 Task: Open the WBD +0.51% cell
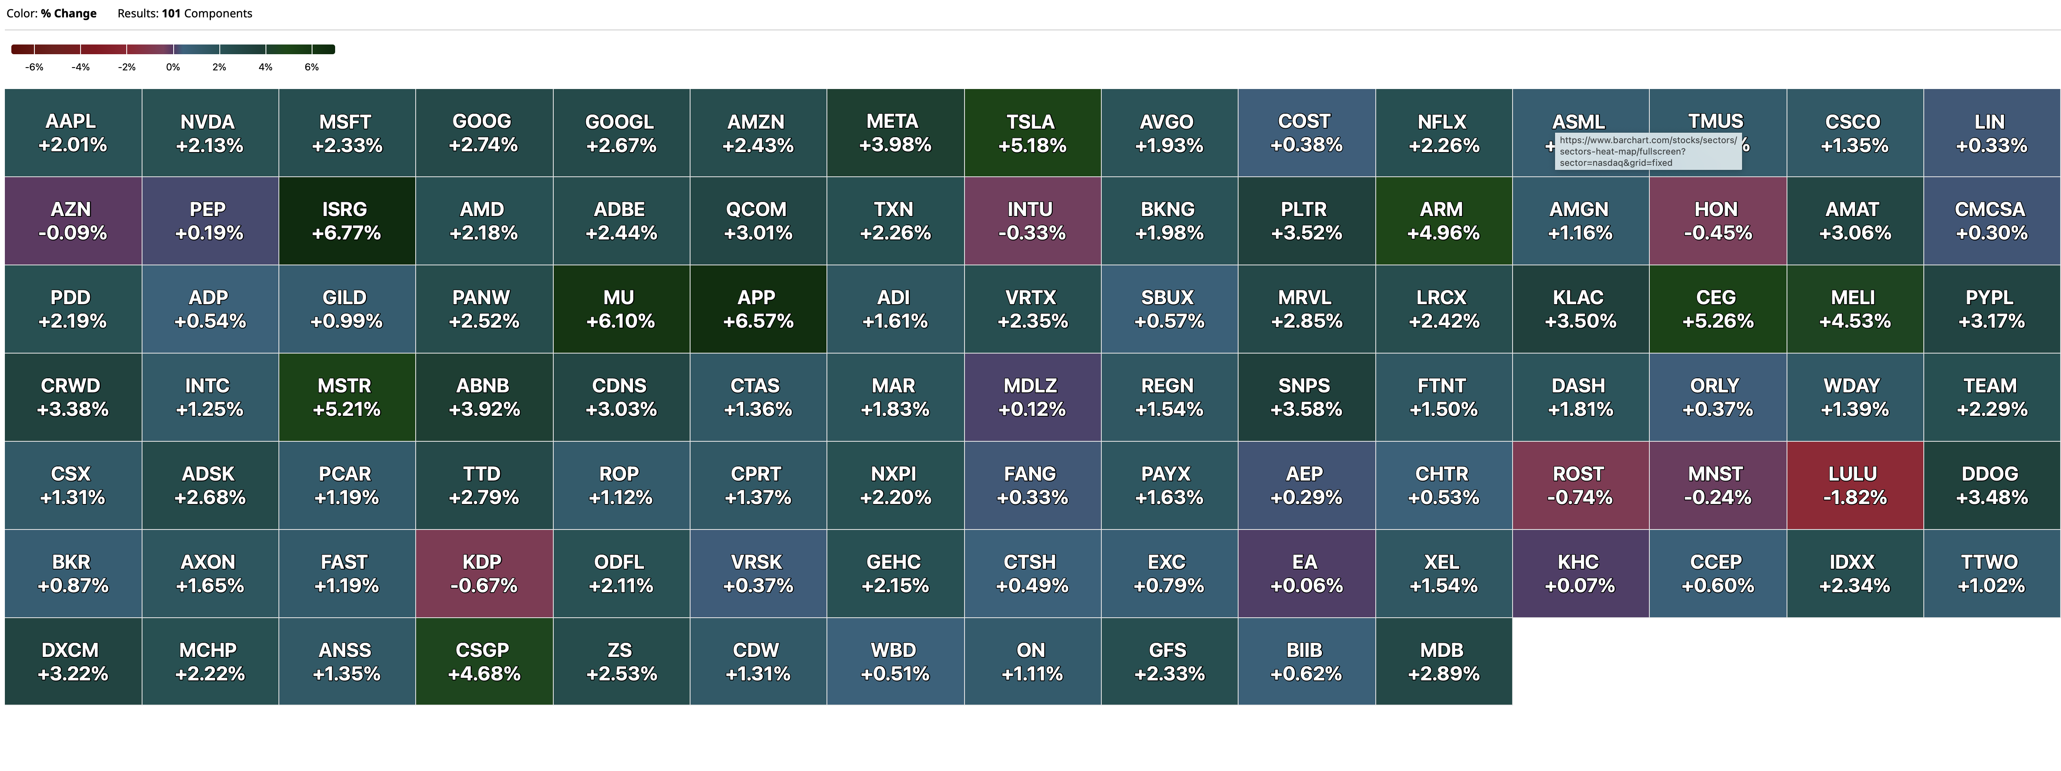(x=895, y=661)
